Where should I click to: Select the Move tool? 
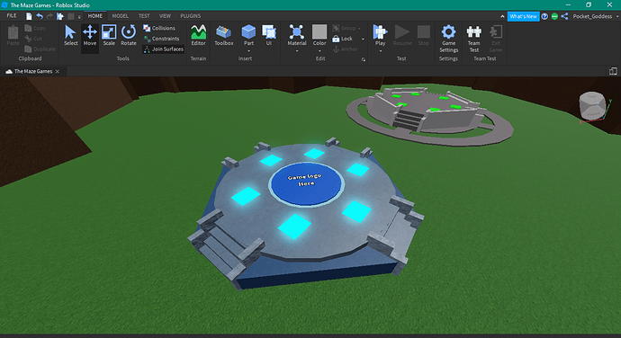(x=90, y=36)
